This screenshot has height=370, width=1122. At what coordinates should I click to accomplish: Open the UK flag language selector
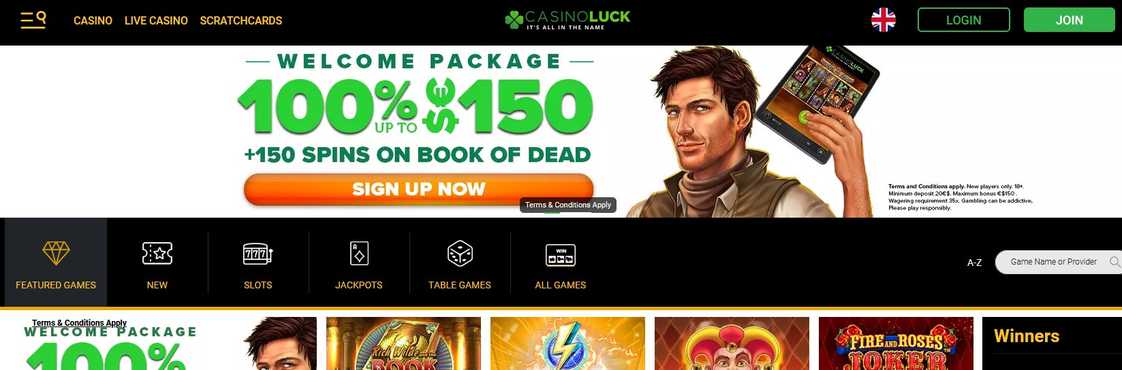[883, 20]
